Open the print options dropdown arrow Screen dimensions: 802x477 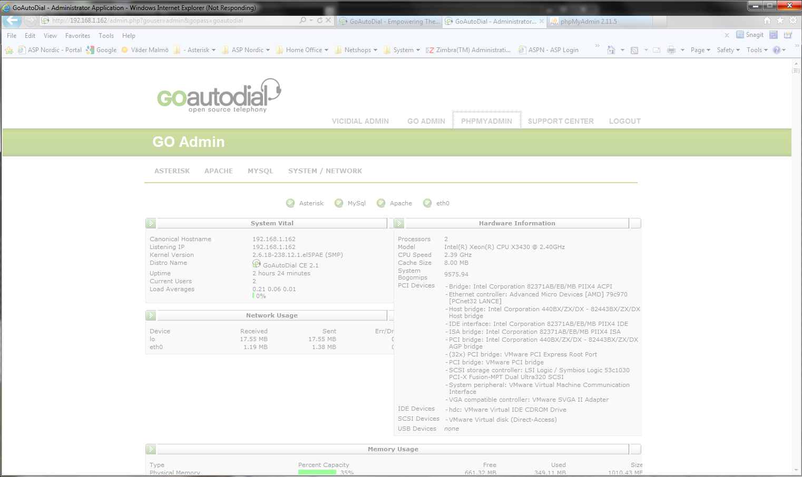(682, 50)
